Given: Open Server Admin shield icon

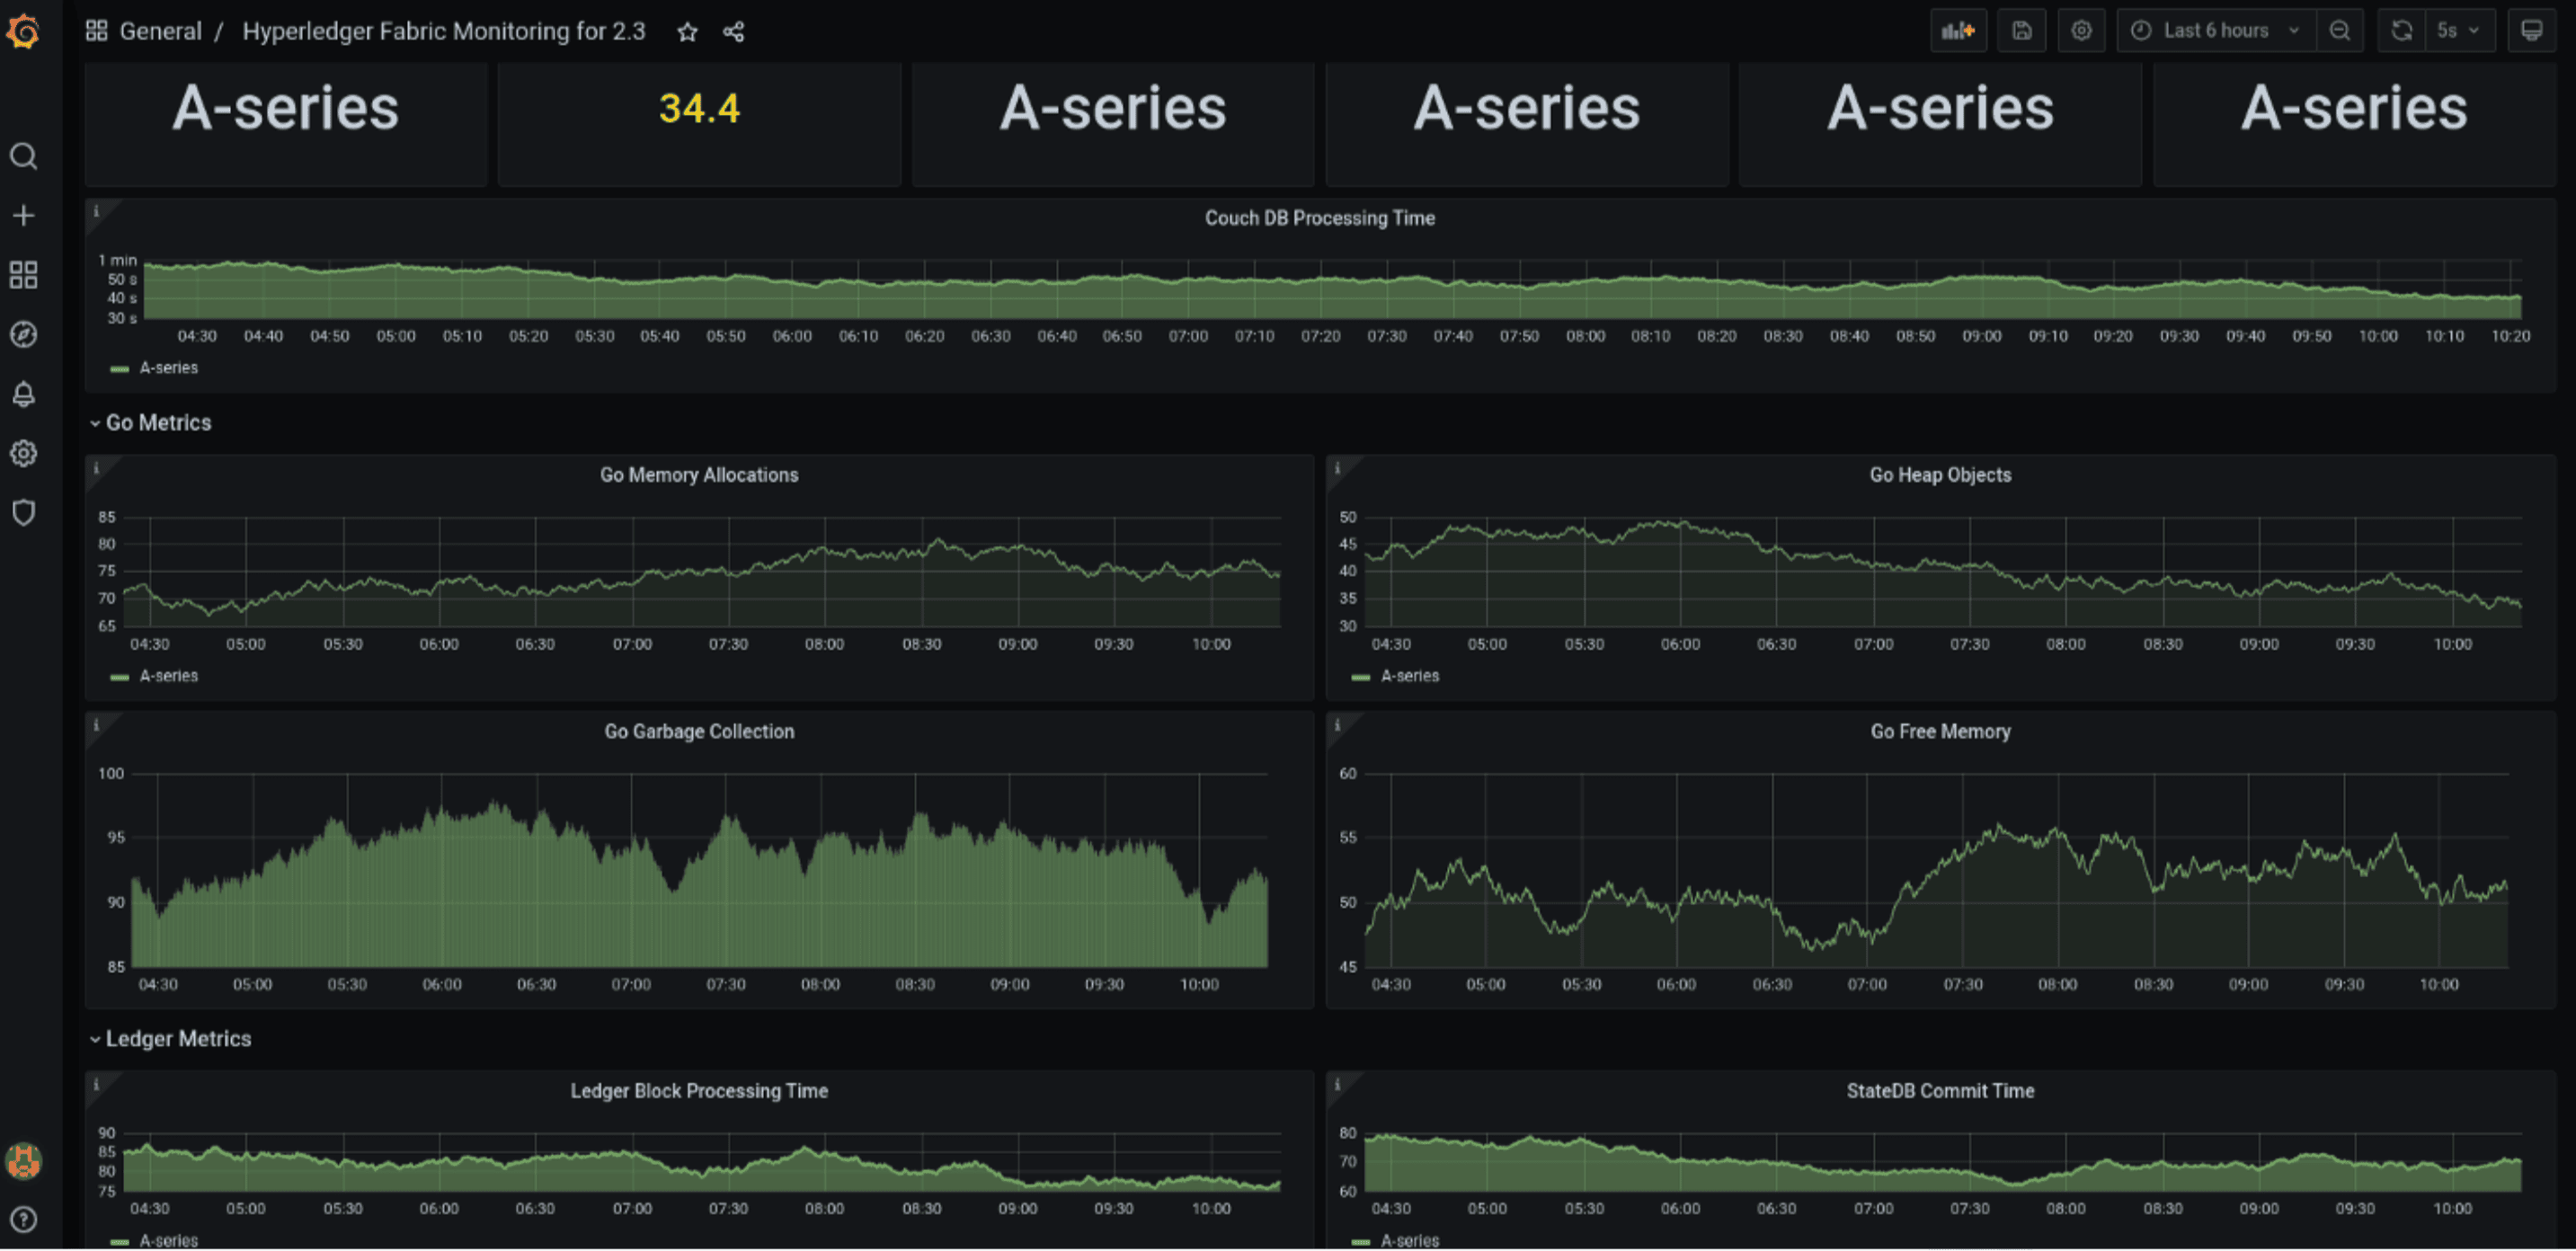Looking at the screenshot, I should (x=24, y=512).
